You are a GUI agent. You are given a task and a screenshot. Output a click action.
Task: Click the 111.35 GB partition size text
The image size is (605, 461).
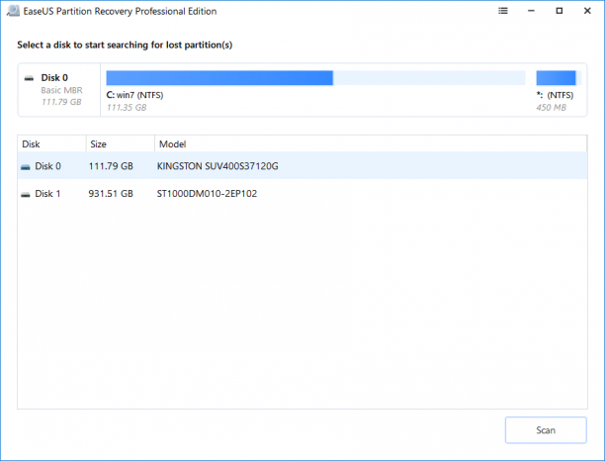[127, 107]
